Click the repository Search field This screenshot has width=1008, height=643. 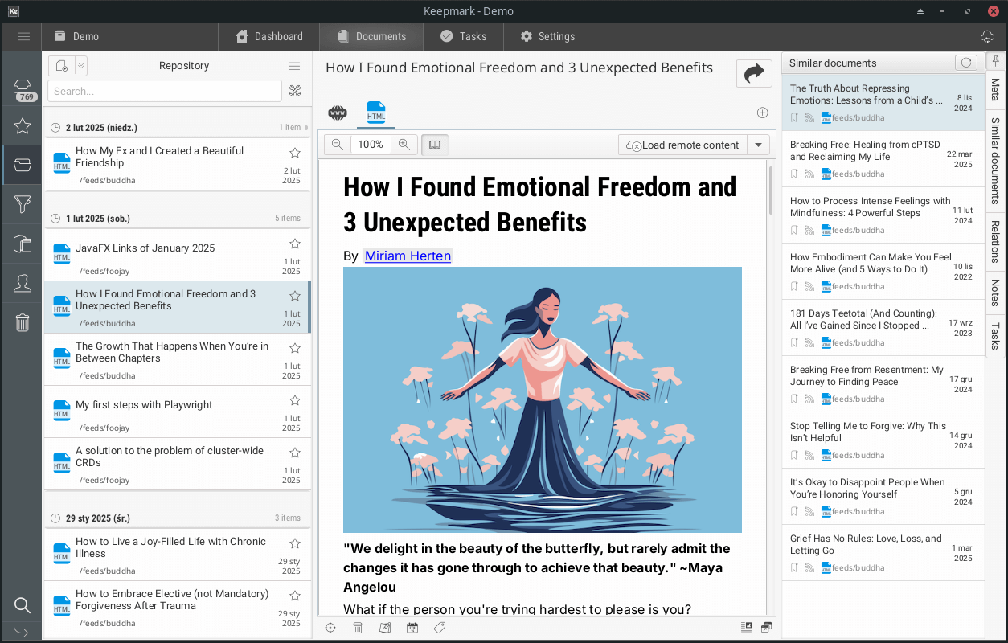pyautogui.click(x=165, y=91)
